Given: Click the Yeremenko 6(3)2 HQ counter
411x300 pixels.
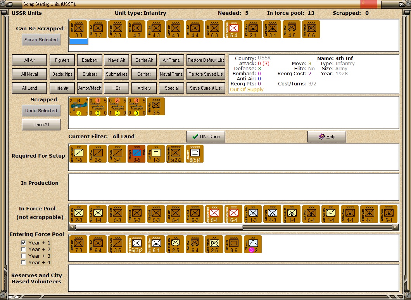Looking at the screenshot, I should 137,244.
